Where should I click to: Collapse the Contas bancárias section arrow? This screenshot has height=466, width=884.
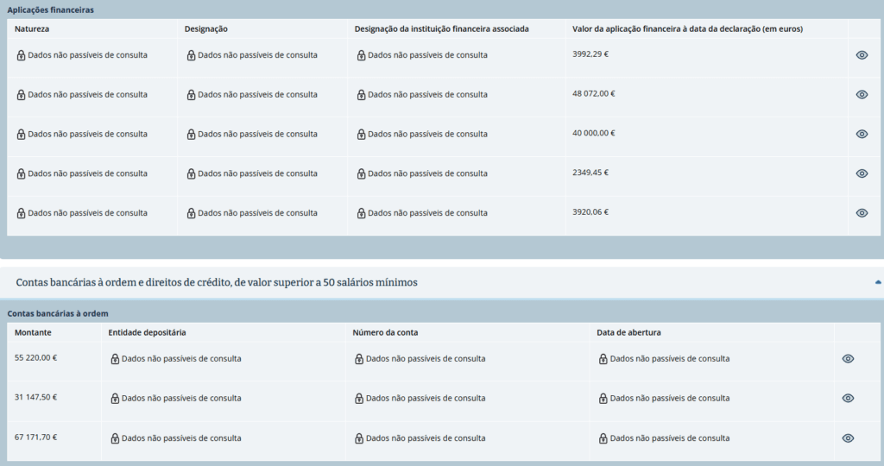878,282
